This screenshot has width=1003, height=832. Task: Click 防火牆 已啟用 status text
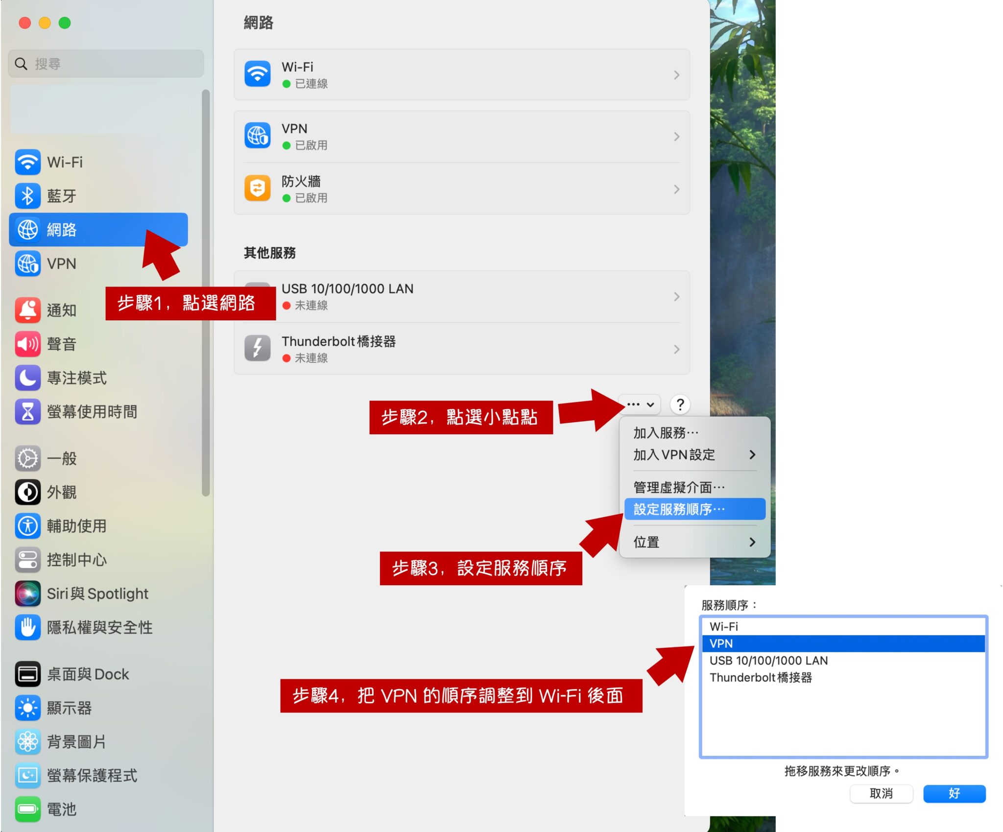click(x=306, y=198)
